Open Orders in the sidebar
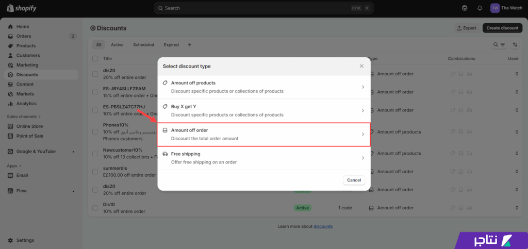528x249 pixels. tap(24, 36)
